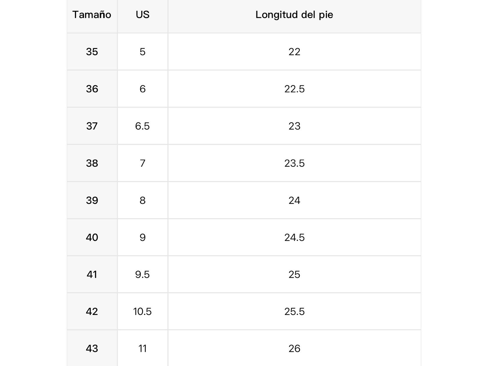Click foot length 26 cell

294,348
